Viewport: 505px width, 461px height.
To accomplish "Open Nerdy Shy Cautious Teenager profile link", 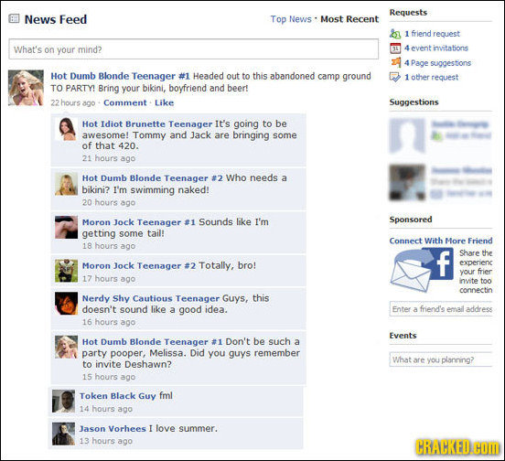I will click(151, 298).
